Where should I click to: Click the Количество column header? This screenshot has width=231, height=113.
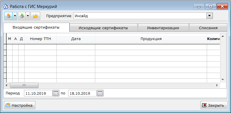(x=214, y=39)
